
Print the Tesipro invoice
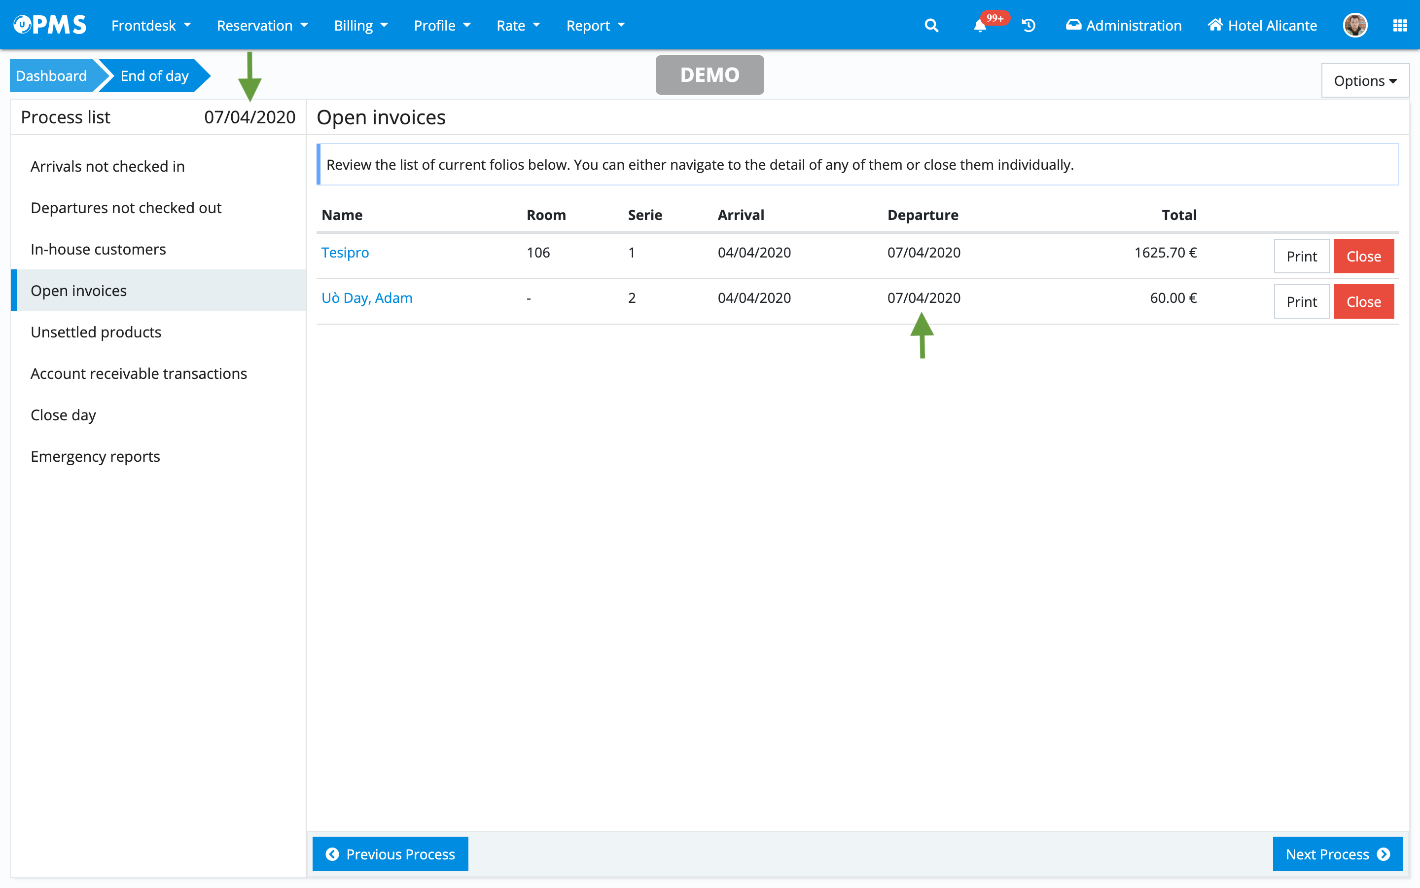[1301, 257]
